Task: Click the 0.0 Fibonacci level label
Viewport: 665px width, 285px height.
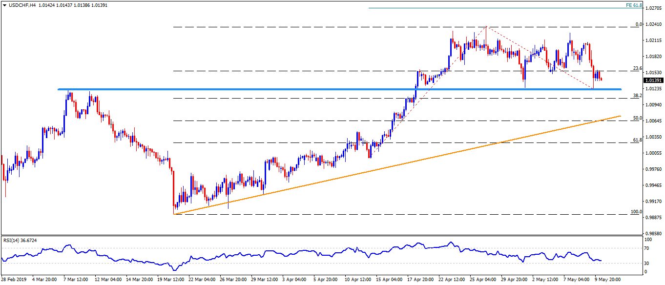Action: (x=638, y=24)
